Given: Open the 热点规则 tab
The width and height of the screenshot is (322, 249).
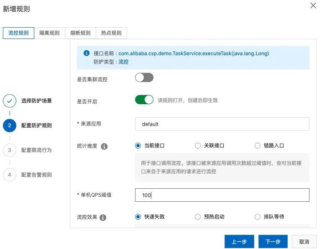Looking at the screenshot, I should pos(111,33).
